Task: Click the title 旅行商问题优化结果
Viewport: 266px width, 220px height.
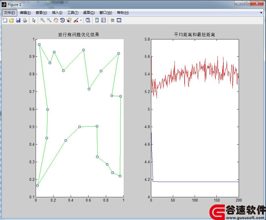Action: (79, 35)
